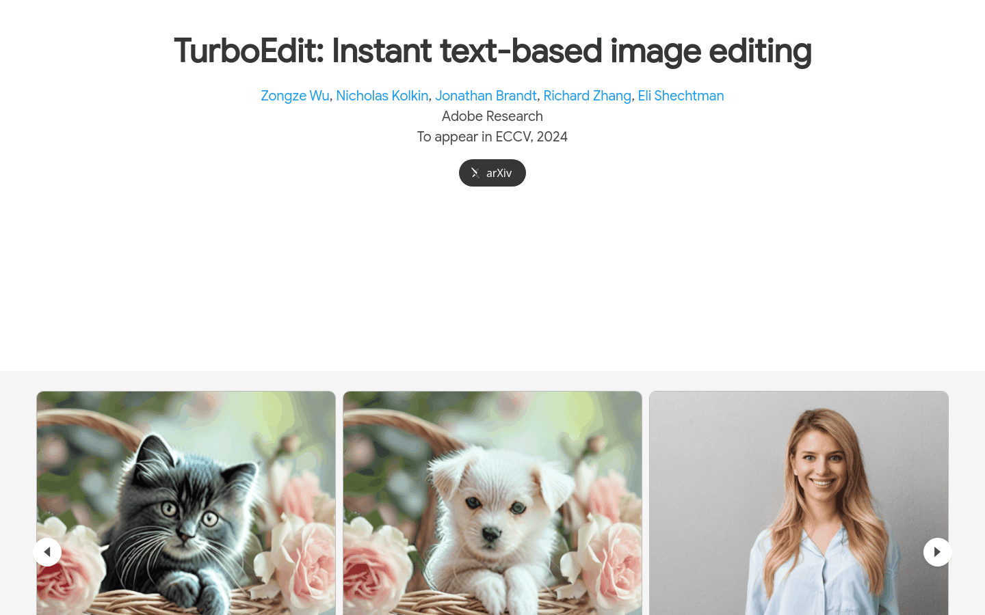Select Eli Shechtman's author link
Image resolution: width=985 pixels, height=615 pixels.
click(681, 96)
